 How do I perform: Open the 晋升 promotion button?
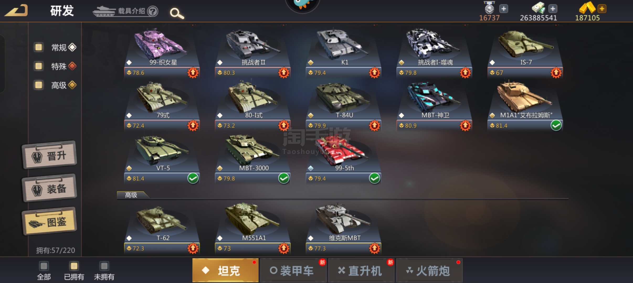[x=49, y=155]
